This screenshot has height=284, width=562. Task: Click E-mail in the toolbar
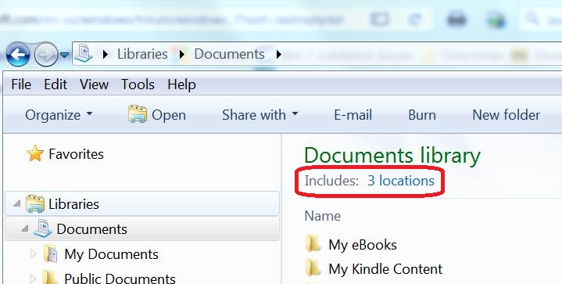pyautogui.click(x=353, y=115)
